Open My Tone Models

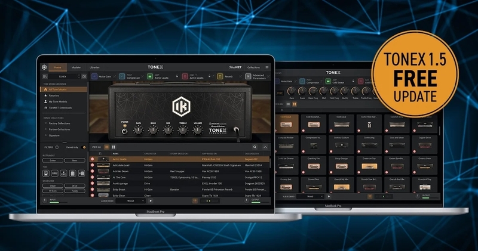point(57,101)
